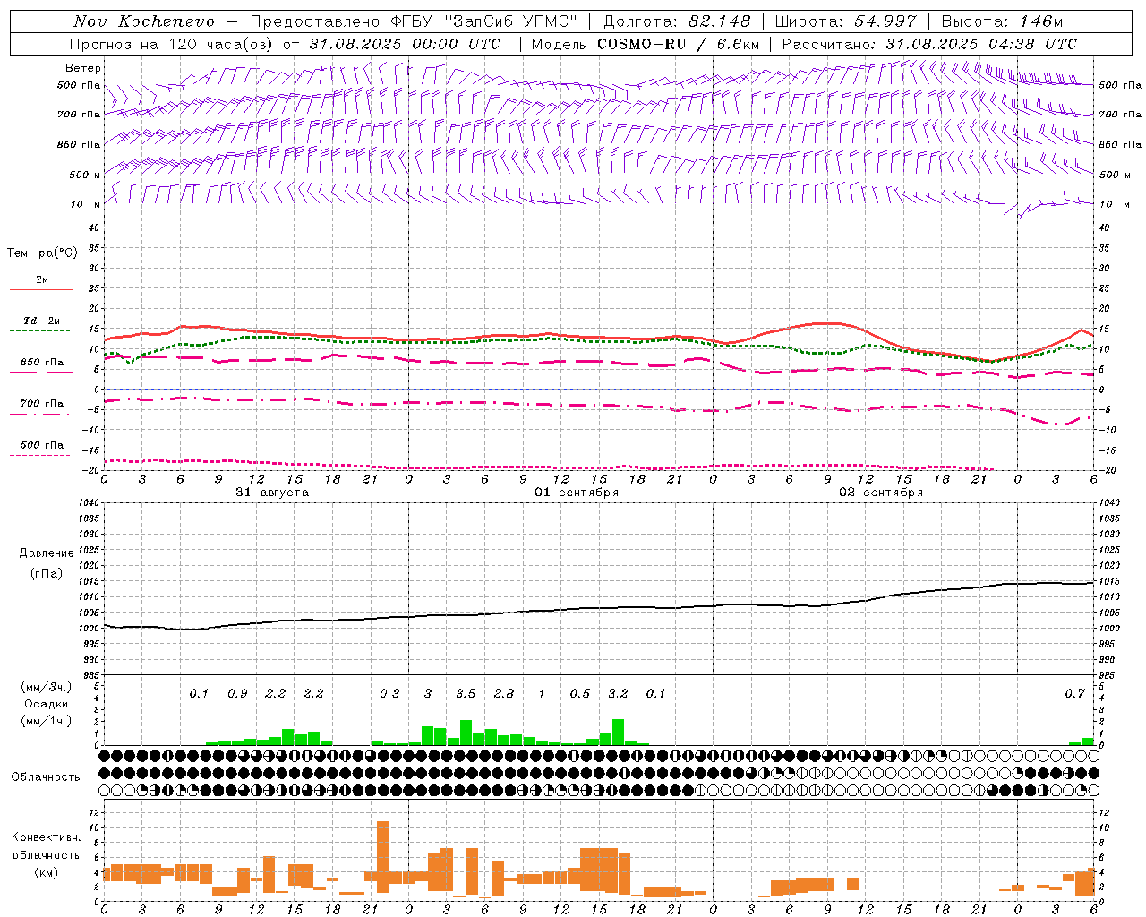1146x917 pixels.
Task: Select 'Прогноз на 120 часа(ов)' forecast line
Action: click(x=170, y=44)
